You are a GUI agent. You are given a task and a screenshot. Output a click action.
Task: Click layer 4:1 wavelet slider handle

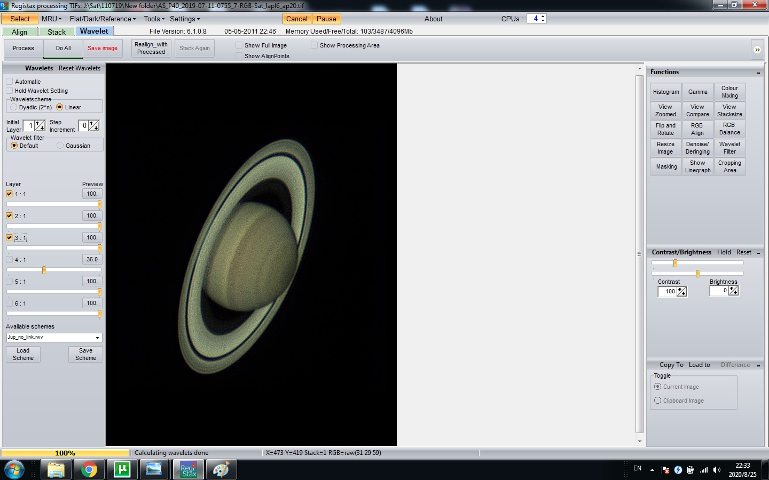[44, 270]
